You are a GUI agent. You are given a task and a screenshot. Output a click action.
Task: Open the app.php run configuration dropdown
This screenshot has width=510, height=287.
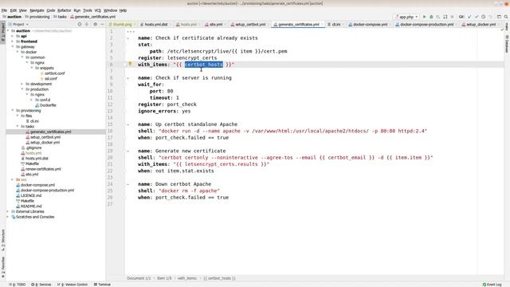[x=406, y=17]
